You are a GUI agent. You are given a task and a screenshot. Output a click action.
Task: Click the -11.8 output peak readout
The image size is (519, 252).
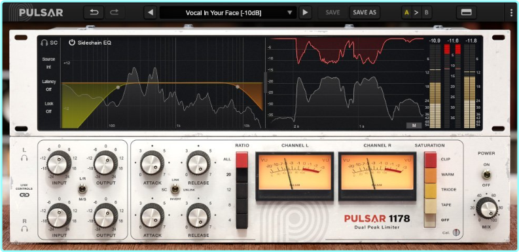pos(471,41)
